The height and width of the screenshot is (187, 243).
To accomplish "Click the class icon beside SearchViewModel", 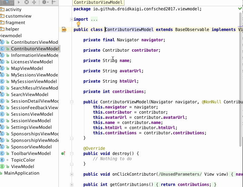I will [x=2, y=94].
